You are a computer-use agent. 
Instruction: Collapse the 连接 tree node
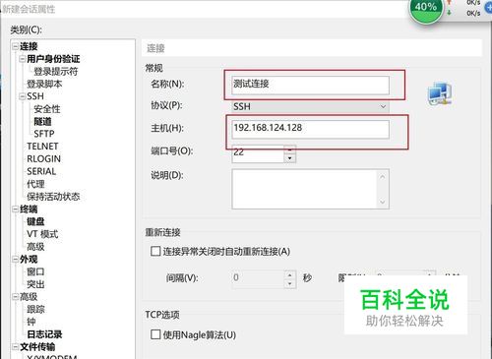tap(15, 46)
